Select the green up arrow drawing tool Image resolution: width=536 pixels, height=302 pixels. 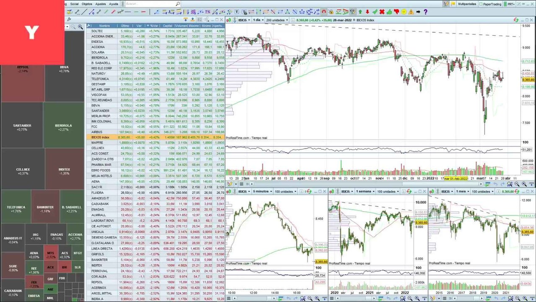(x=360, y=12)
